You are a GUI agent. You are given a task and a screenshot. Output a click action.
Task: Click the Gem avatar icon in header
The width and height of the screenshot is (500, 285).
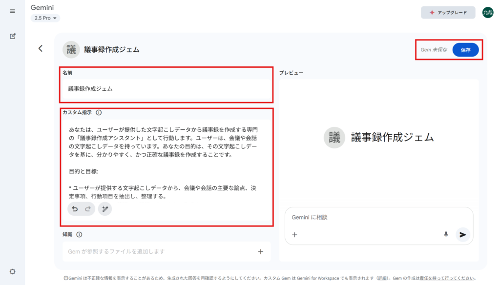[71, 50]
